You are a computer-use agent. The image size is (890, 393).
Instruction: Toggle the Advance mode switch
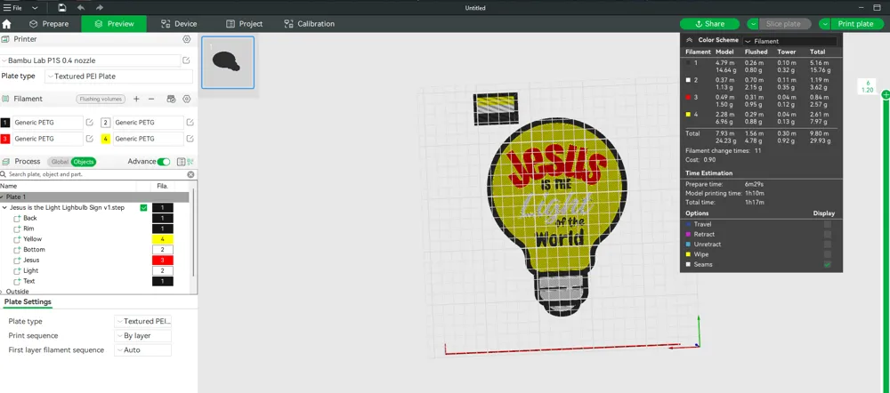point(164,162)
